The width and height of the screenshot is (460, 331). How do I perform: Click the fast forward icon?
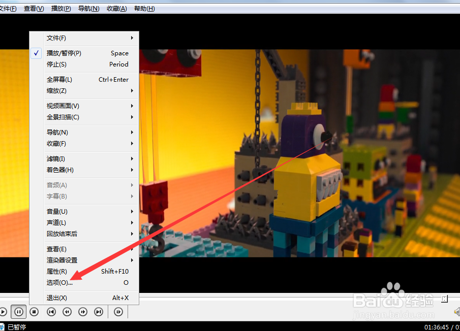(83, 312)
